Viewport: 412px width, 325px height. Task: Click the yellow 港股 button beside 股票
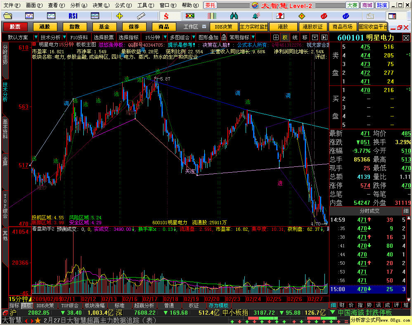[x=45, y=26]
